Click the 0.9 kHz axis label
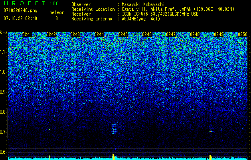The width and height of the screenshot is (251, 160). point(3,92)
